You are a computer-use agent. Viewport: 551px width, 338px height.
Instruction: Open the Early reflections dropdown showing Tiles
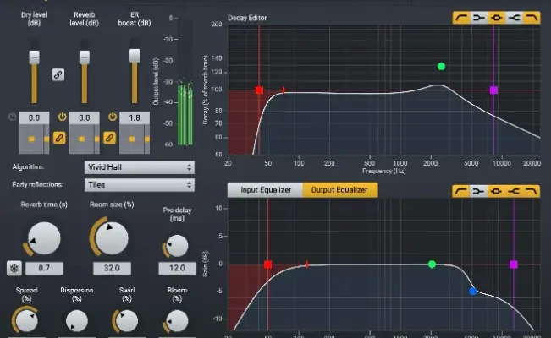pyautogui.click(x=139, y=184)
